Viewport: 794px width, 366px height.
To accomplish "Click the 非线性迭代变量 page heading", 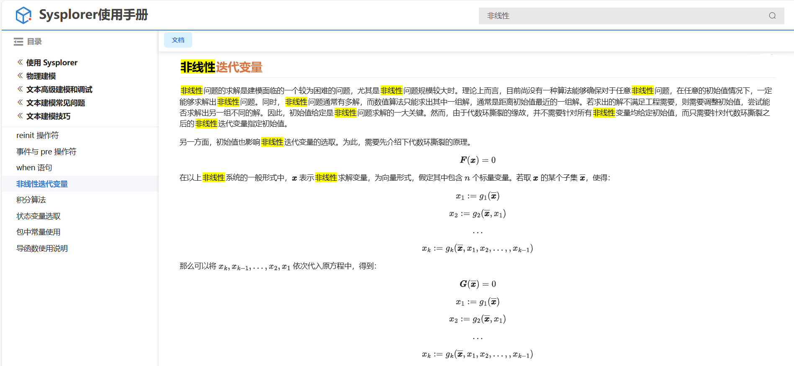I will (221, 67).
